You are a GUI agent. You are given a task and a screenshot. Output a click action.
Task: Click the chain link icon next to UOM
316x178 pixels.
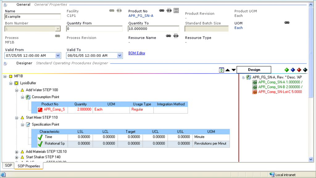click(x=287, y=23)
